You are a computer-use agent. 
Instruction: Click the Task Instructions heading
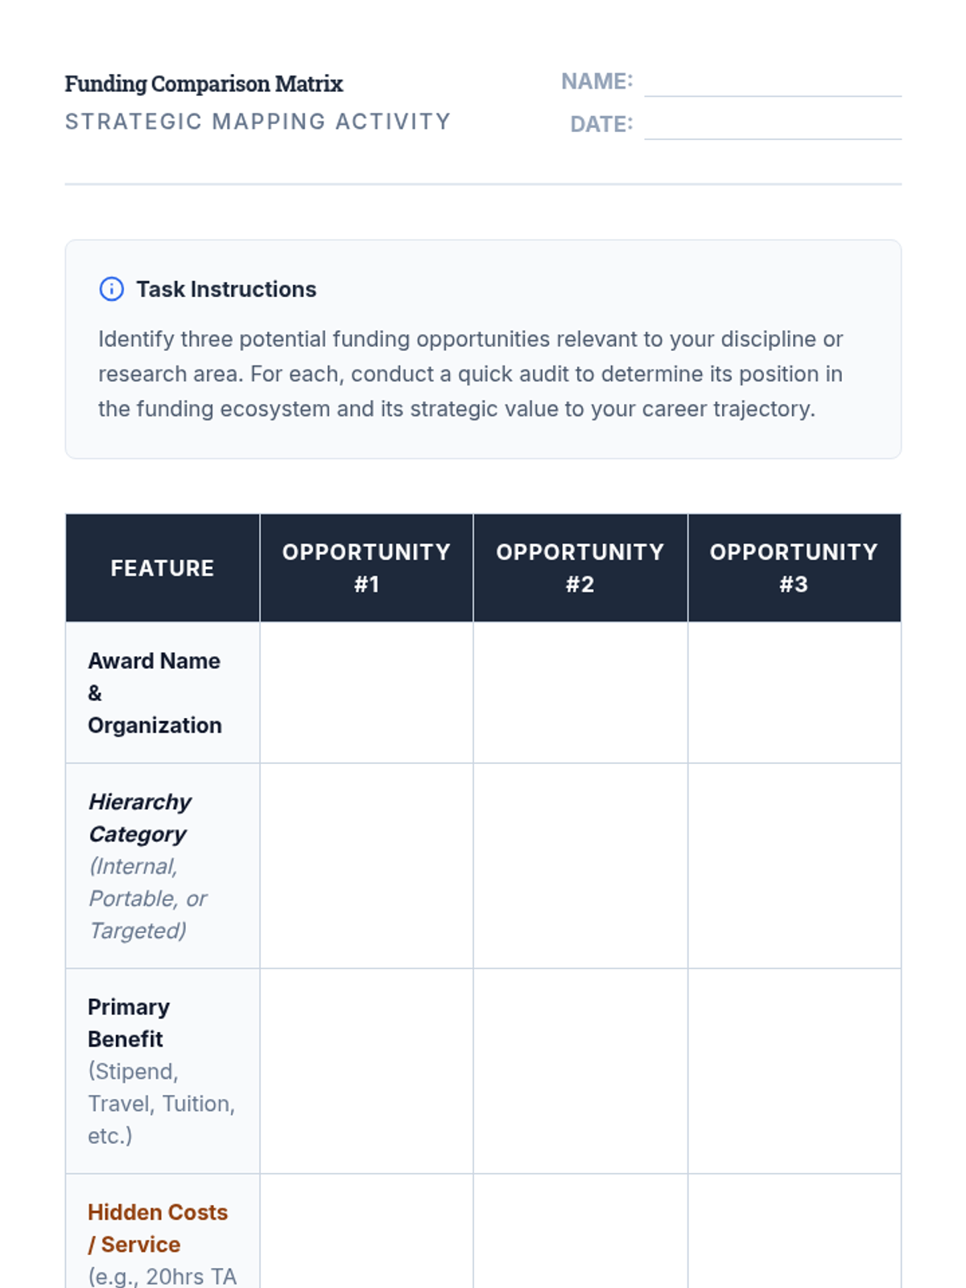coord(226,289)
